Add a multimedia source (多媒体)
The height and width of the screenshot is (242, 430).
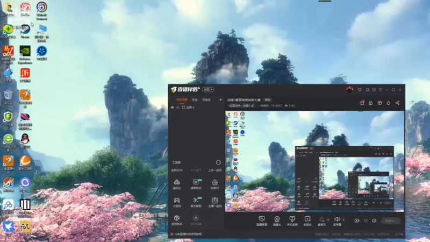307,221
